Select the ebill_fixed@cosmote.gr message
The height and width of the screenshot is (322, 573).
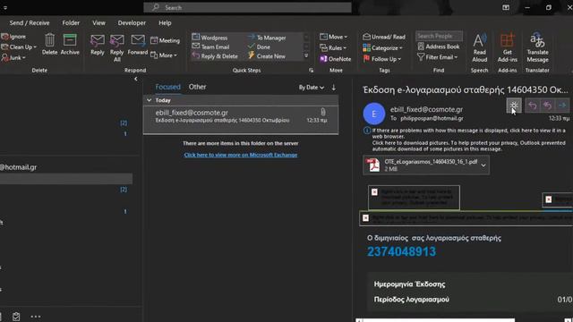[241, 120]
